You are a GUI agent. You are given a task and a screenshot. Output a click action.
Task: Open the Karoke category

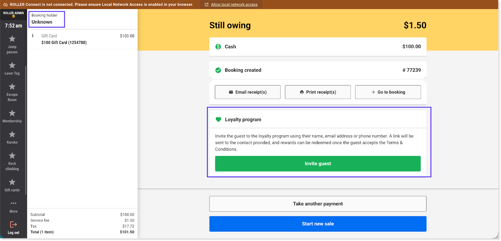12,137
